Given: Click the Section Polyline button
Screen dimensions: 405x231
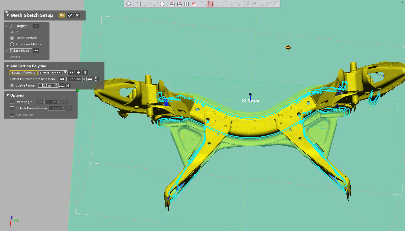Looking at the screenshot, I should tap(23, 73).
